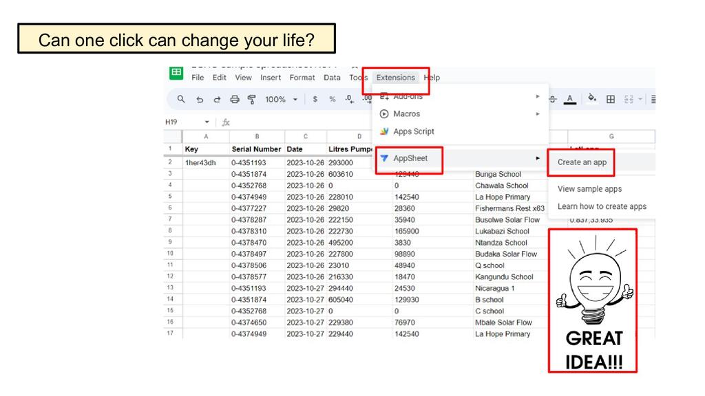Screen dimensions: 705x396
Task: Open the 100% zoom dropdown
Action: [x=281, y=99]
